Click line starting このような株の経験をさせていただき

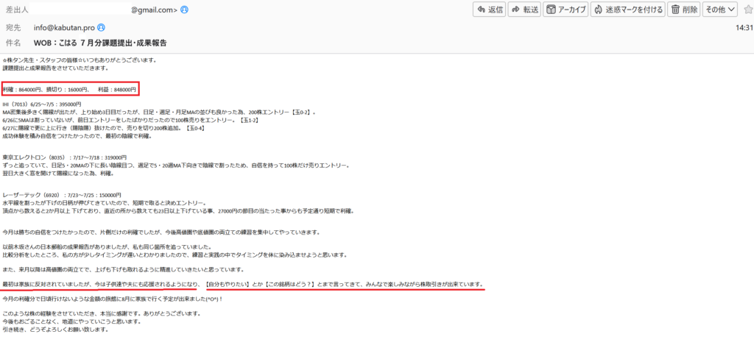pyautogui.click(x=102, y=313)
